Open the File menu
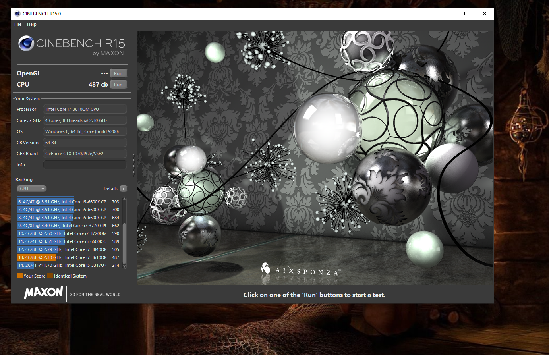 [18, 24]
